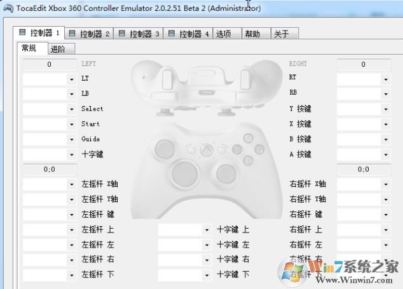Click the Xbox Guide button on controller image
This screenshot has width=403, height=289.
[x=207, y=150]
